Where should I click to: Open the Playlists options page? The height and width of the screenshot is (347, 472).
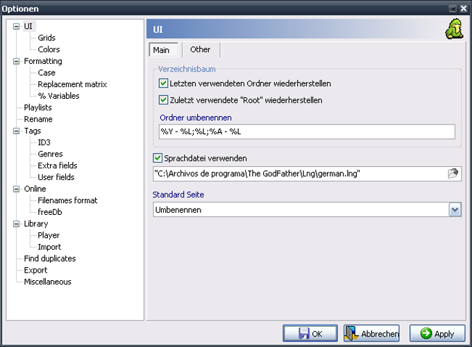(38, 108)
